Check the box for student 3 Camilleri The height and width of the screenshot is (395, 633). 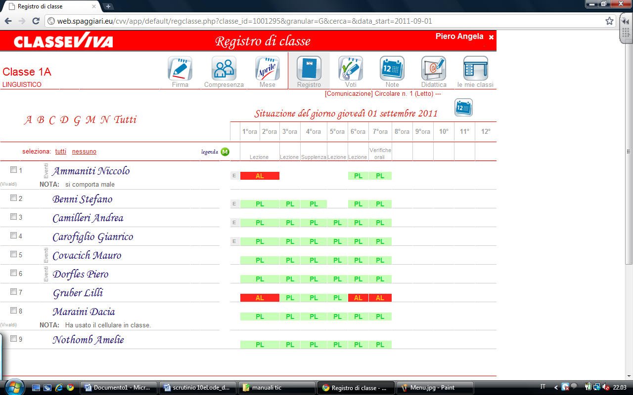click(x=13, y=217)
